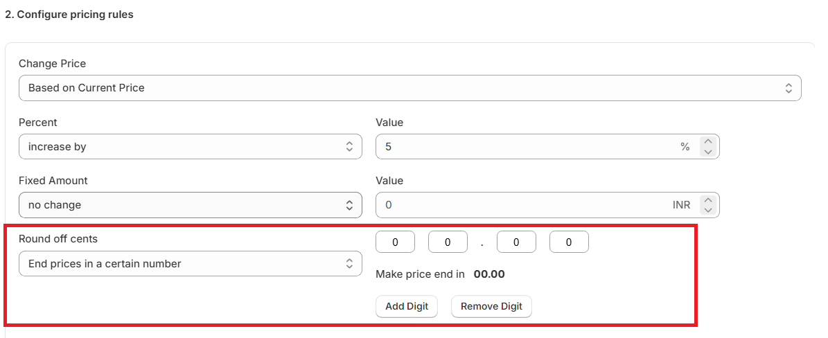Expand the Round off cents dropdown

[x=190, y=264]
